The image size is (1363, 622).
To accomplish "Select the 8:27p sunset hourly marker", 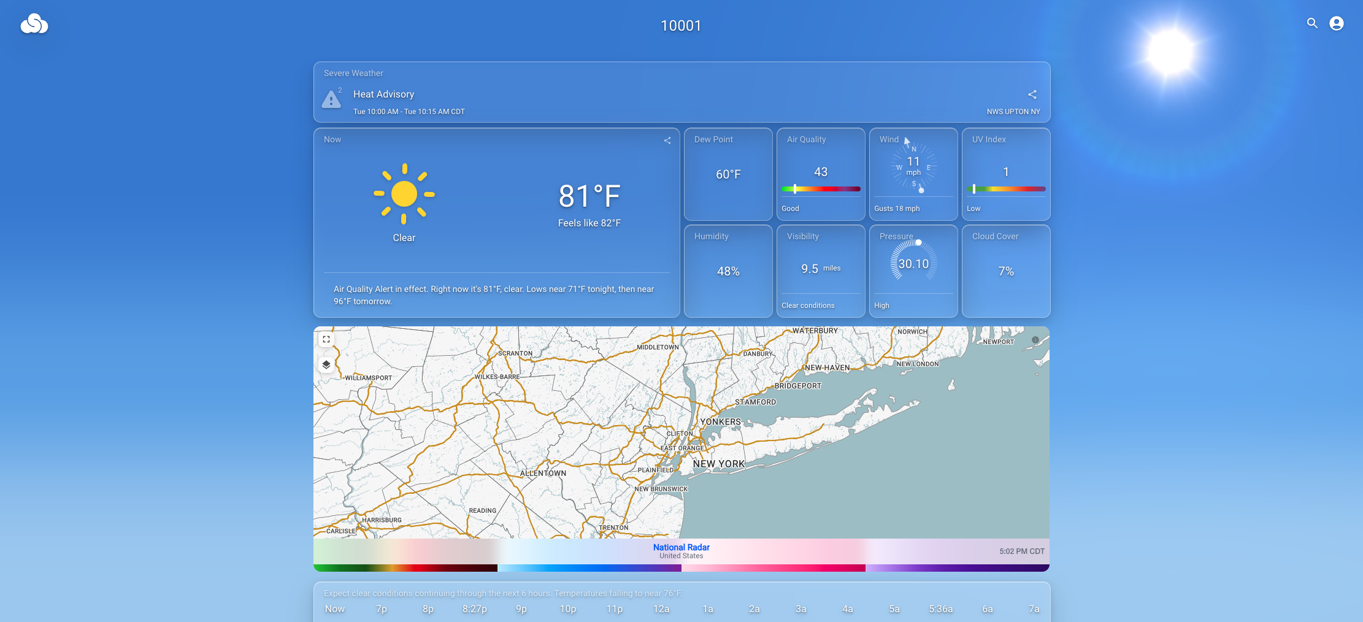I will [475, 609].
